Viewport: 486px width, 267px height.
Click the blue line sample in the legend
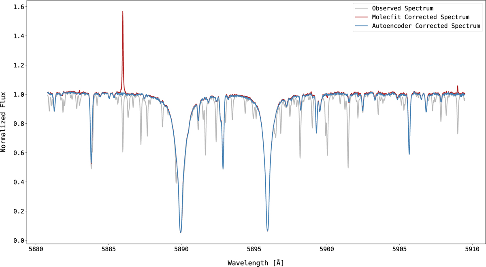[361, 26]
